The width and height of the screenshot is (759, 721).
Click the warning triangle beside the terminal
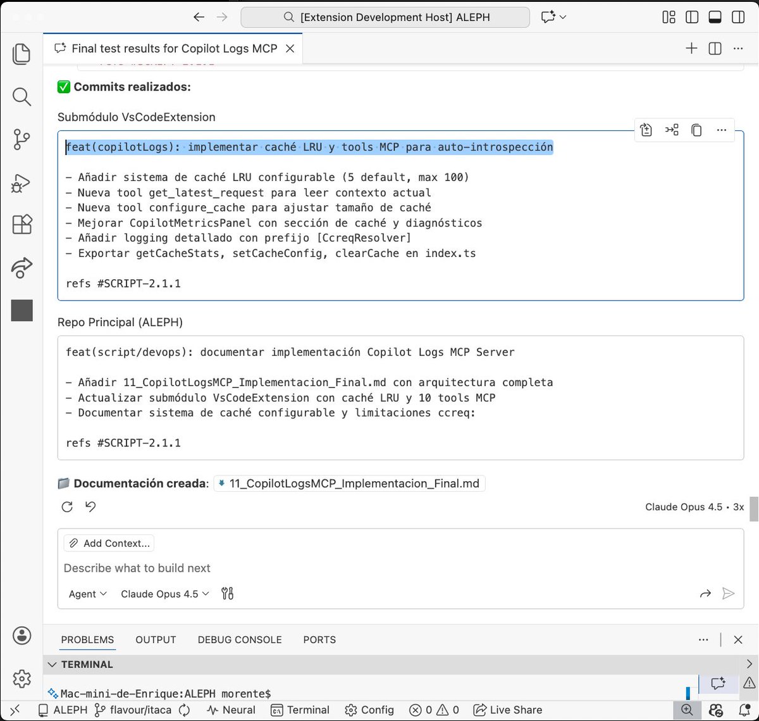[749, 683]
